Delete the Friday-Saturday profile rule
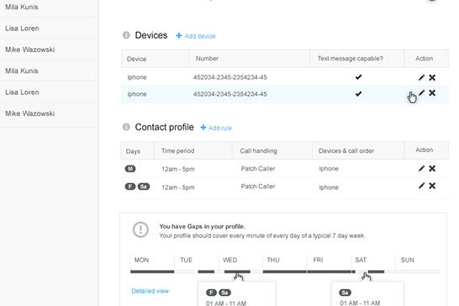459x306 pixels. pyautogui.click(x=432, y=186)
